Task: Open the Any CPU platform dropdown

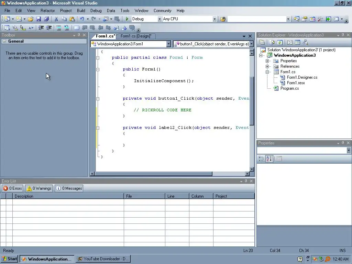Action: pyautogui.click(x=214, y=19)
